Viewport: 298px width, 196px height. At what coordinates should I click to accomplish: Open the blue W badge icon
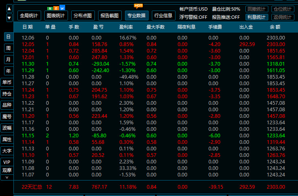(62, 8)
